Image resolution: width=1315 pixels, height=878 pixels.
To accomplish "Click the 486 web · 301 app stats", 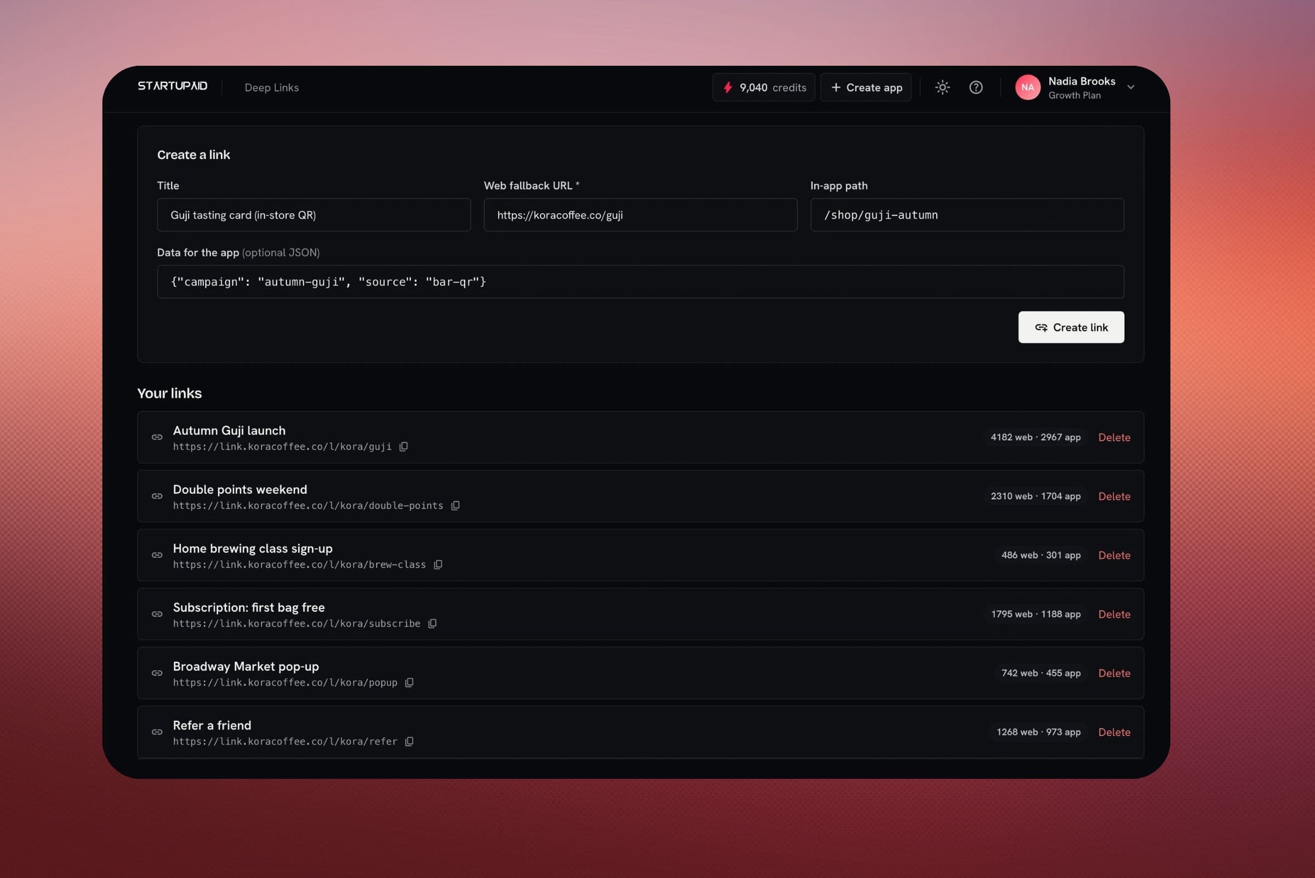I will tap(1040, 555).
